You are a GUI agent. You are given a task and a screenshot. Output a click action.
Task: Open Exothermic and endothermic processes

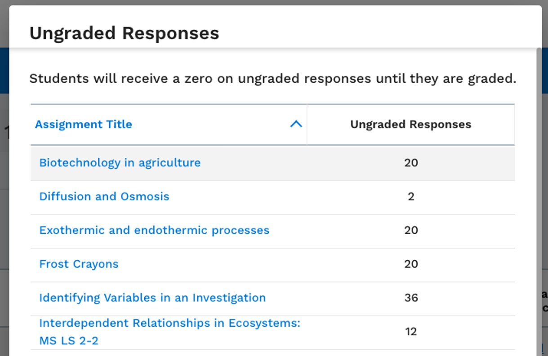point(155,230)
